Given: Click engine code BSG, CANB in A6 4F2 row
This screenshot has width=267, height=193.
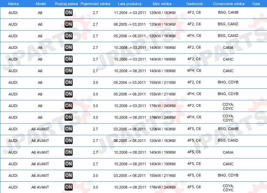Looking at the screenshot, I should [228, 12].
